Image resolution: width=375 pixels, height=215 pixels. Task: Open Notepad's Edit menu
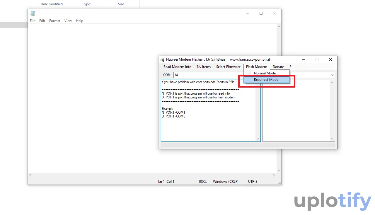click(x=42, y=21)
